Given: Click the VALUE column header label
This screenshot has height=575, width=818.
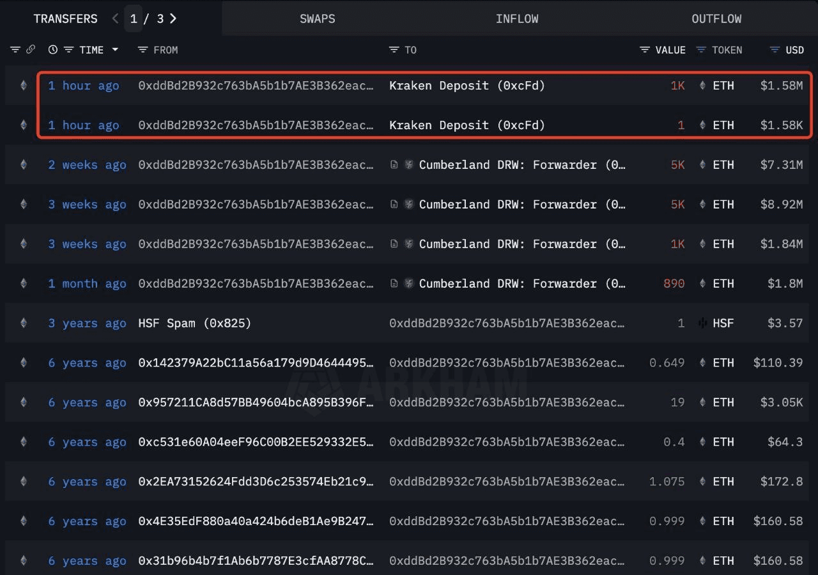Looking at the screenshot, I should click(670, 50).
